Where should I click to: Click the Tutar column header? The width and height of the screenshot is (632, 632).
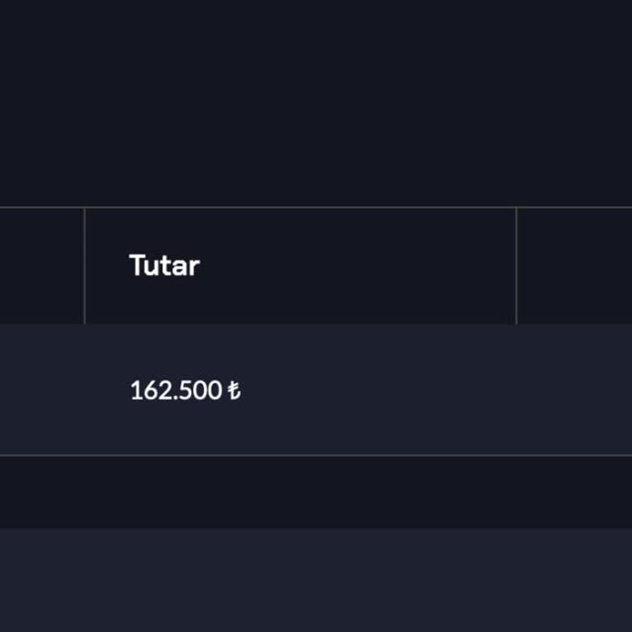(x=165, y=266)
